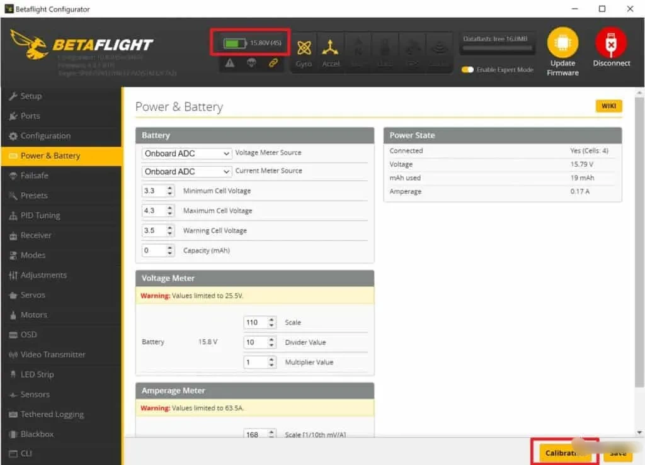Click the Divider Value input field
The height and width of the screenshot is (465, 645).
click(x=260, y=342)
